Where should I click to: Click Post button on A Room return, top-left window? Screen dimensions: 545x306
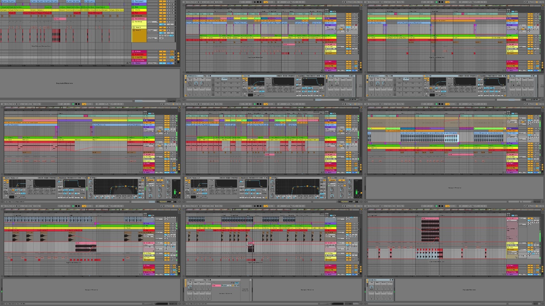pos(172,51)
